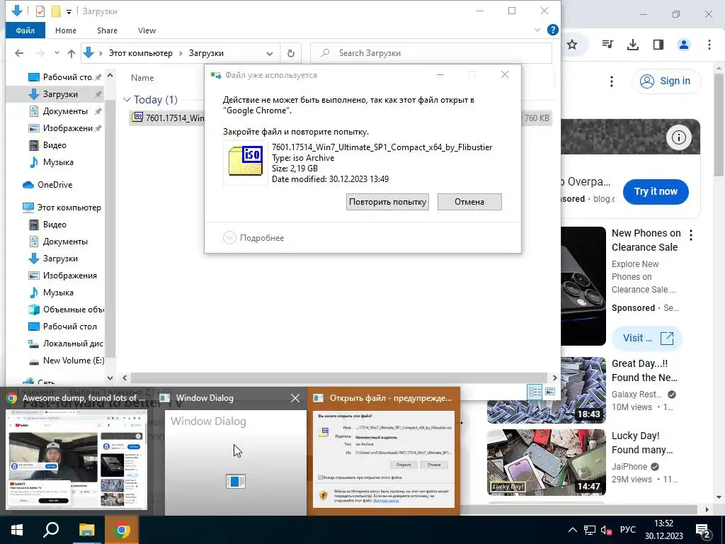Click Открыть файл warning preview thumbnail
The image size is (725, 544).
(383, 459)
